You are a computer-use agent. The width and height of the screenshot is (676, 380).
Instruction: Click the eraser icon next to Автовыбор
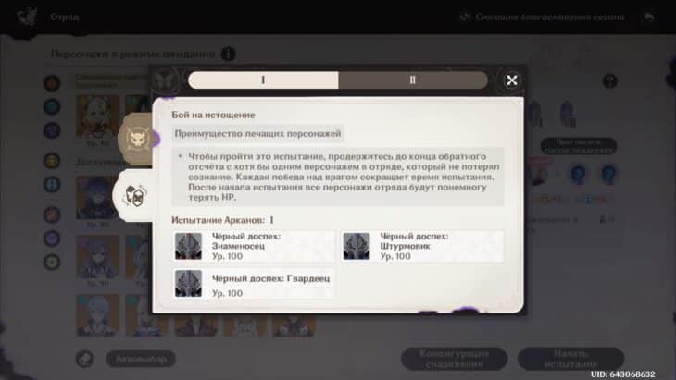click(x=84, y=359)
